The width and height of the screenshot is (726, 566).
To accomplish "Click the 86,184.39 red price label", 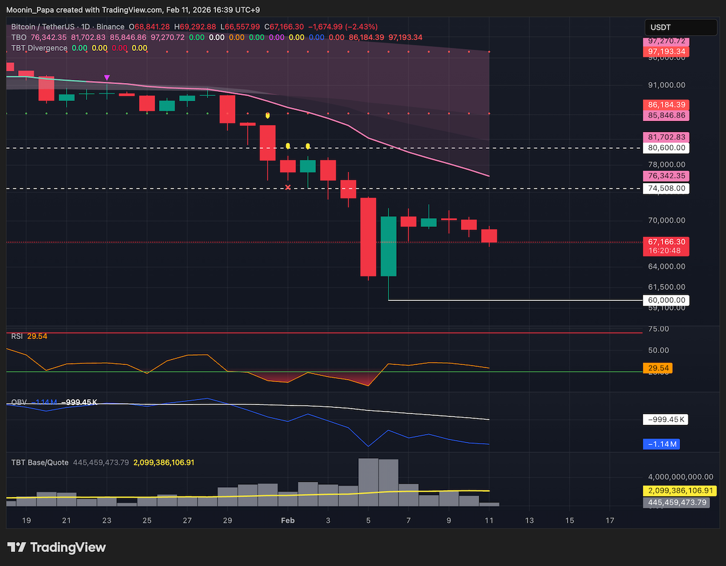I will [667, 105].
